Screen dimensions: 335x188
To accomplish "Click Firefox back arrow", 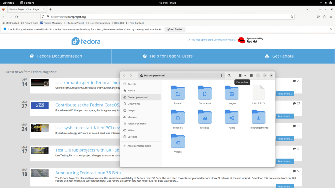I will [x=4, y=17].
